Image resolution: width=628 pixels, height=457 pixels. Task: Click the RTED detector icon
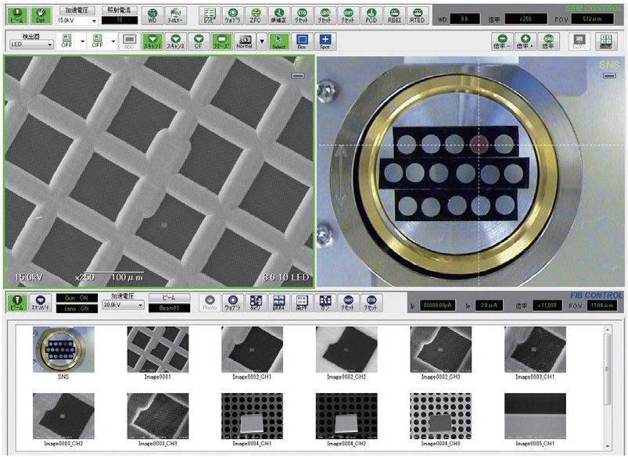(x=417, y=16)
